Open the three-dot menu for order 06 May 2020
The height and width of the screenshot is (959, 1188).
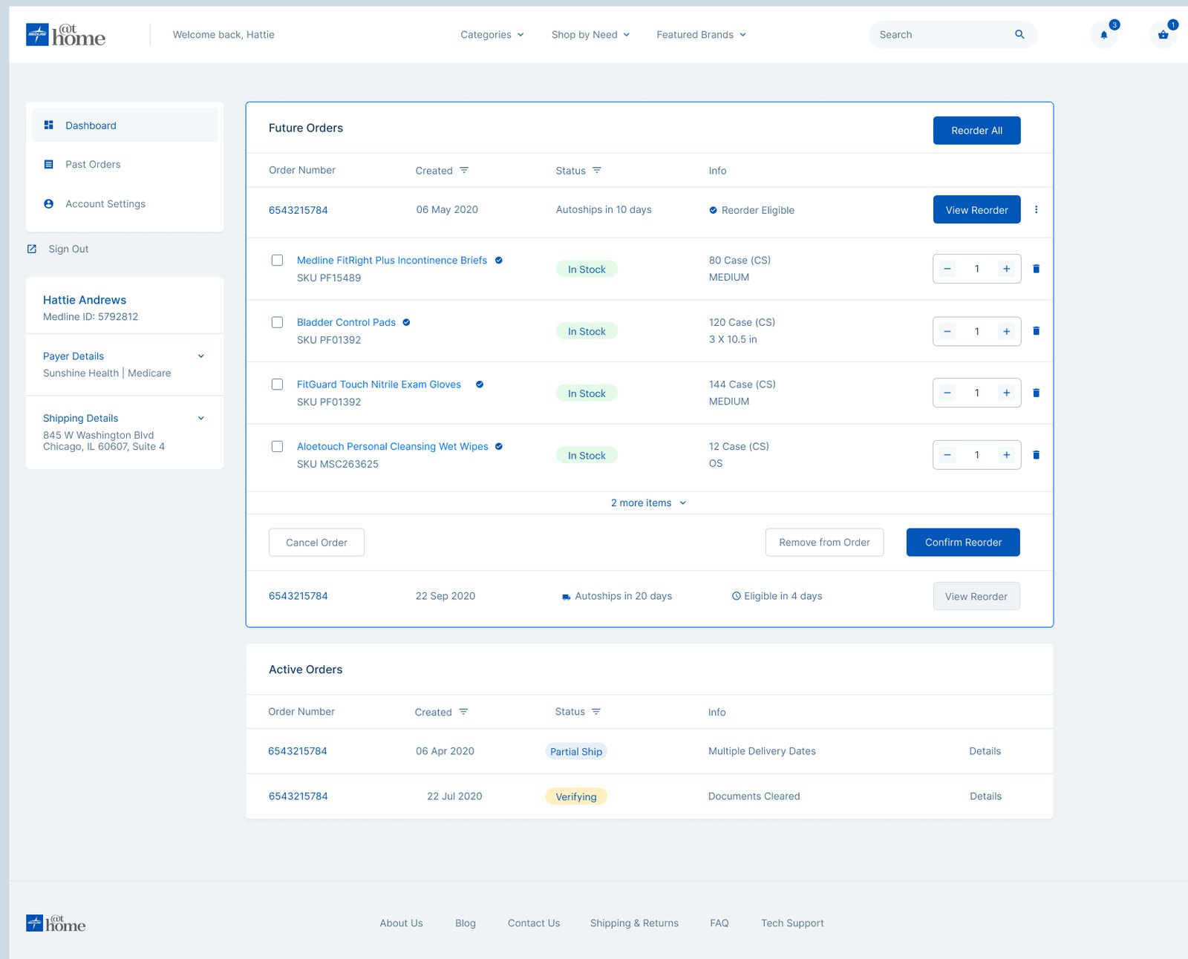(x=1036, y=209)
